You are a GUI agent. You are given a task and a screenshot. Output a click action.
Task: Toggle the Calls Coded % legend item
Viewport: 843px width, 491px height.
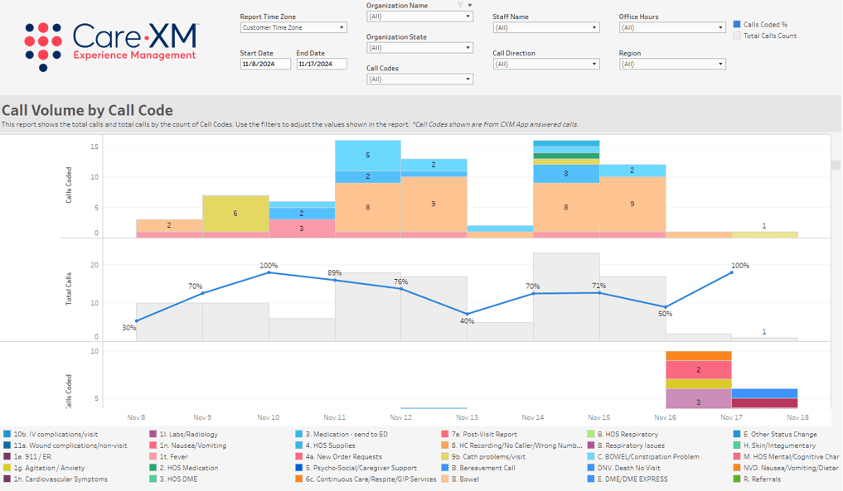[738, 25]
